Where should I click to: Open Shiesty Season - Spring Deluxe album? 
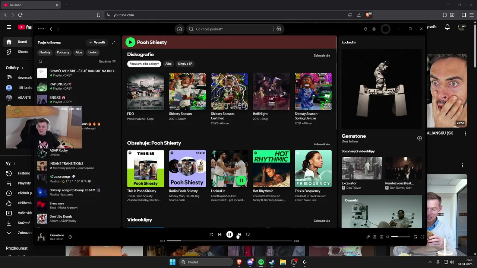313,92
